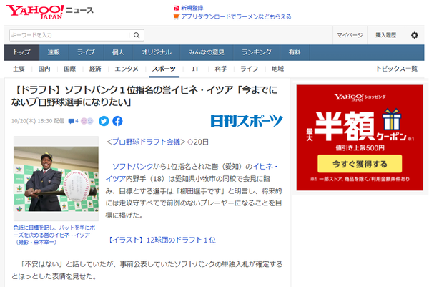Go to the ライフ category
Viewport: 429px width, 287px height.
click(249, 69)
